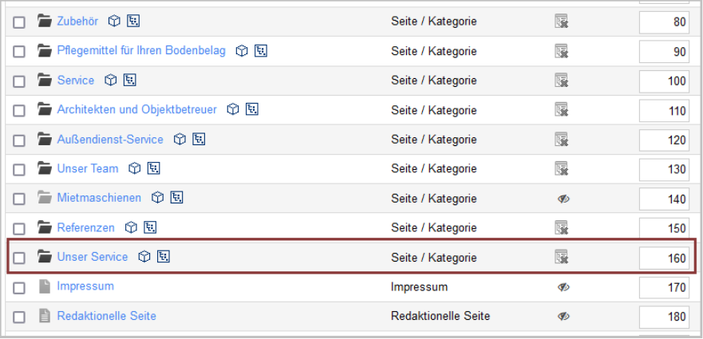
Task: Focus the position field with value 100
Action: [x=664, y=81]
